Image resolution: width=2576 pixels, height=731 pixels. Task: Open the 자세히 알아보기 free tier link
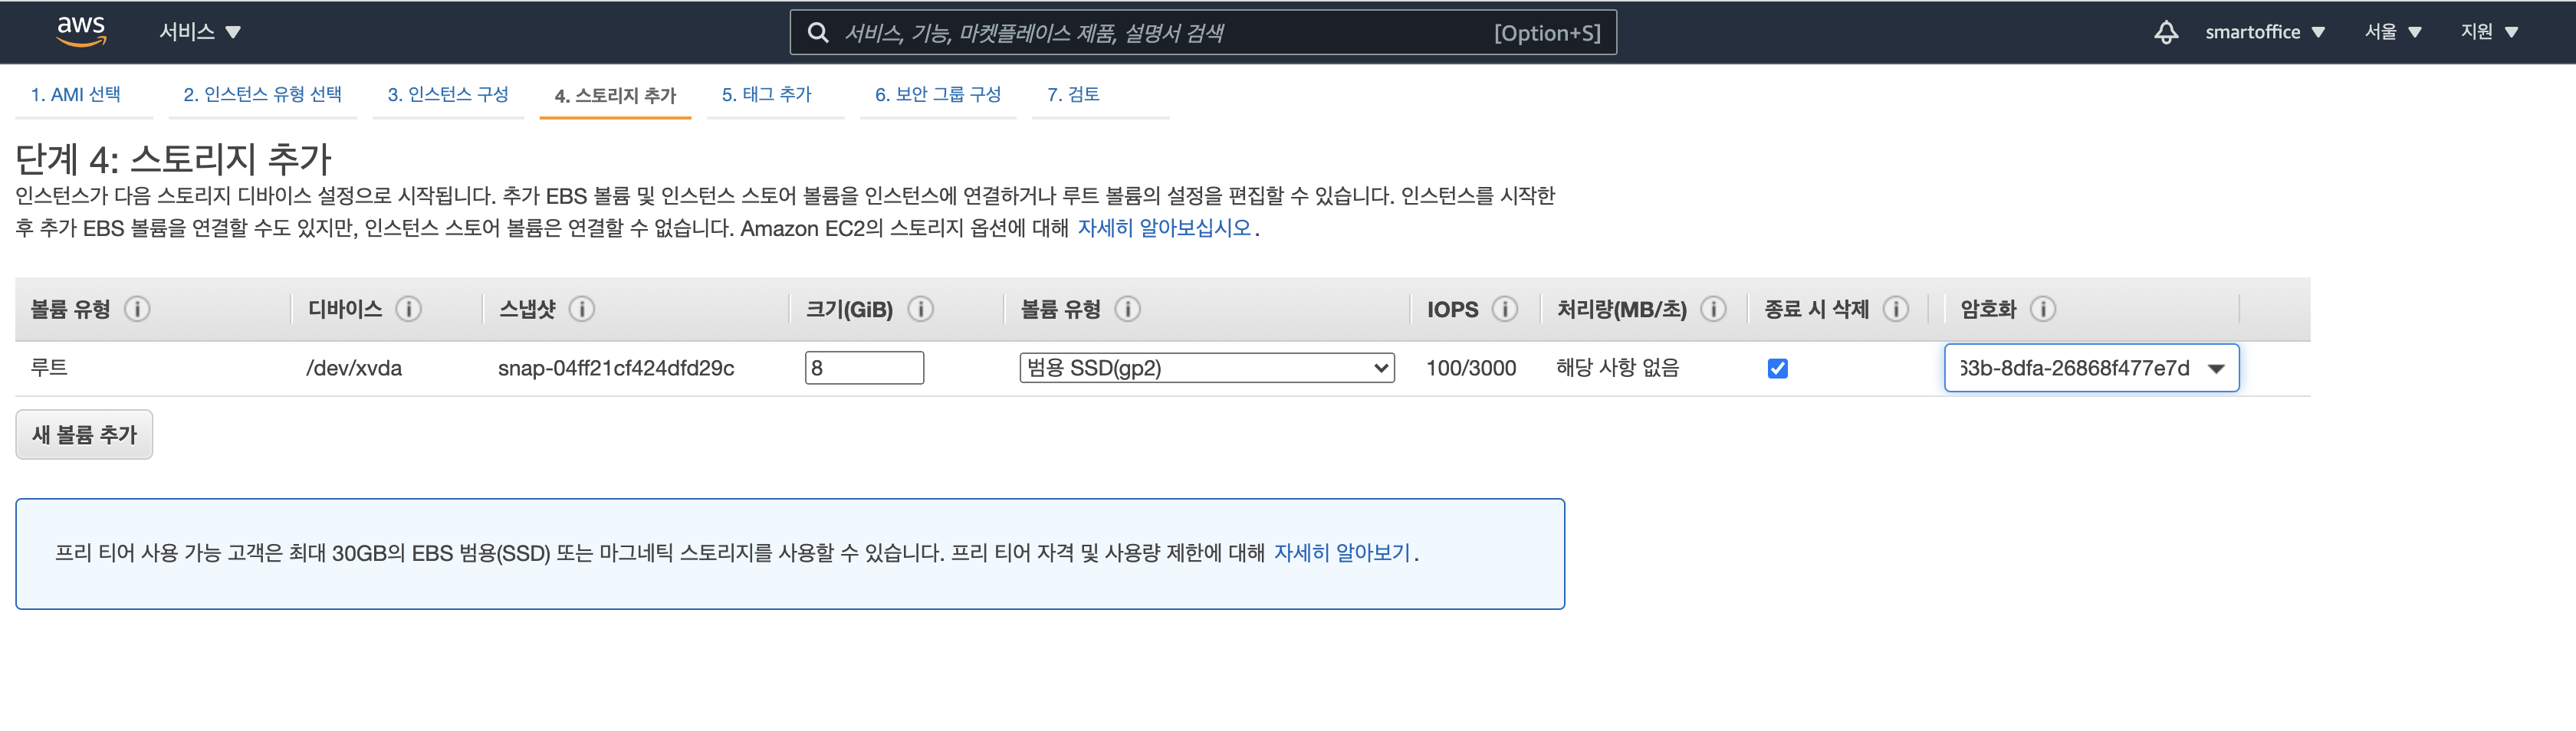tap(1341, 553)
